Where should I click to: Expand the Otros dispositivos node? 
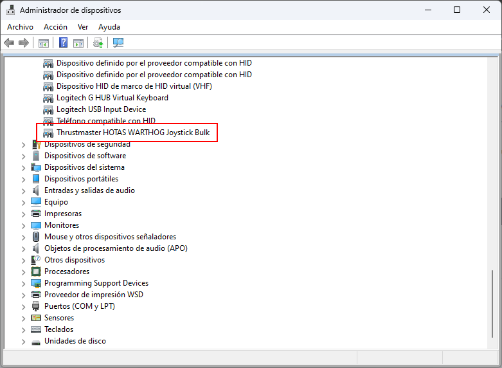23,261
